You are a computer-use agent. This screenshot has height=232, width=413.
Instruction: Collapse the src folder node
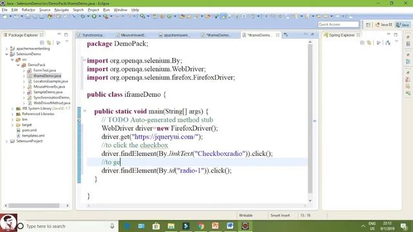12,59
